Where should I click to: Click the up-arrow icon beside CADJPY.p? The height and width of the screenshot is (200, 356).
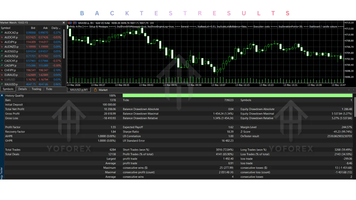point(2,66)
